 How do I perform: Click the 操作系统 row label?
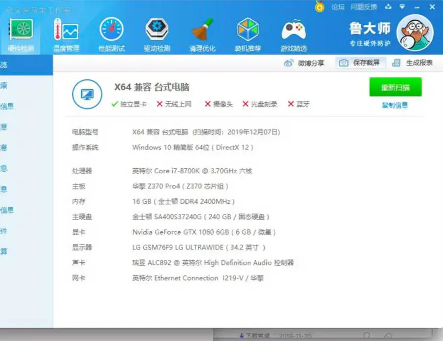[x=85, y=147]
